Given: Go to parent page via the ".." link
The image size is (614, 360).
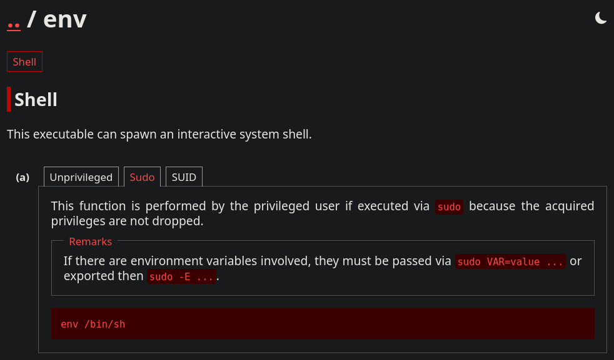Looking at the screenshot, I should tap(14, 26).
